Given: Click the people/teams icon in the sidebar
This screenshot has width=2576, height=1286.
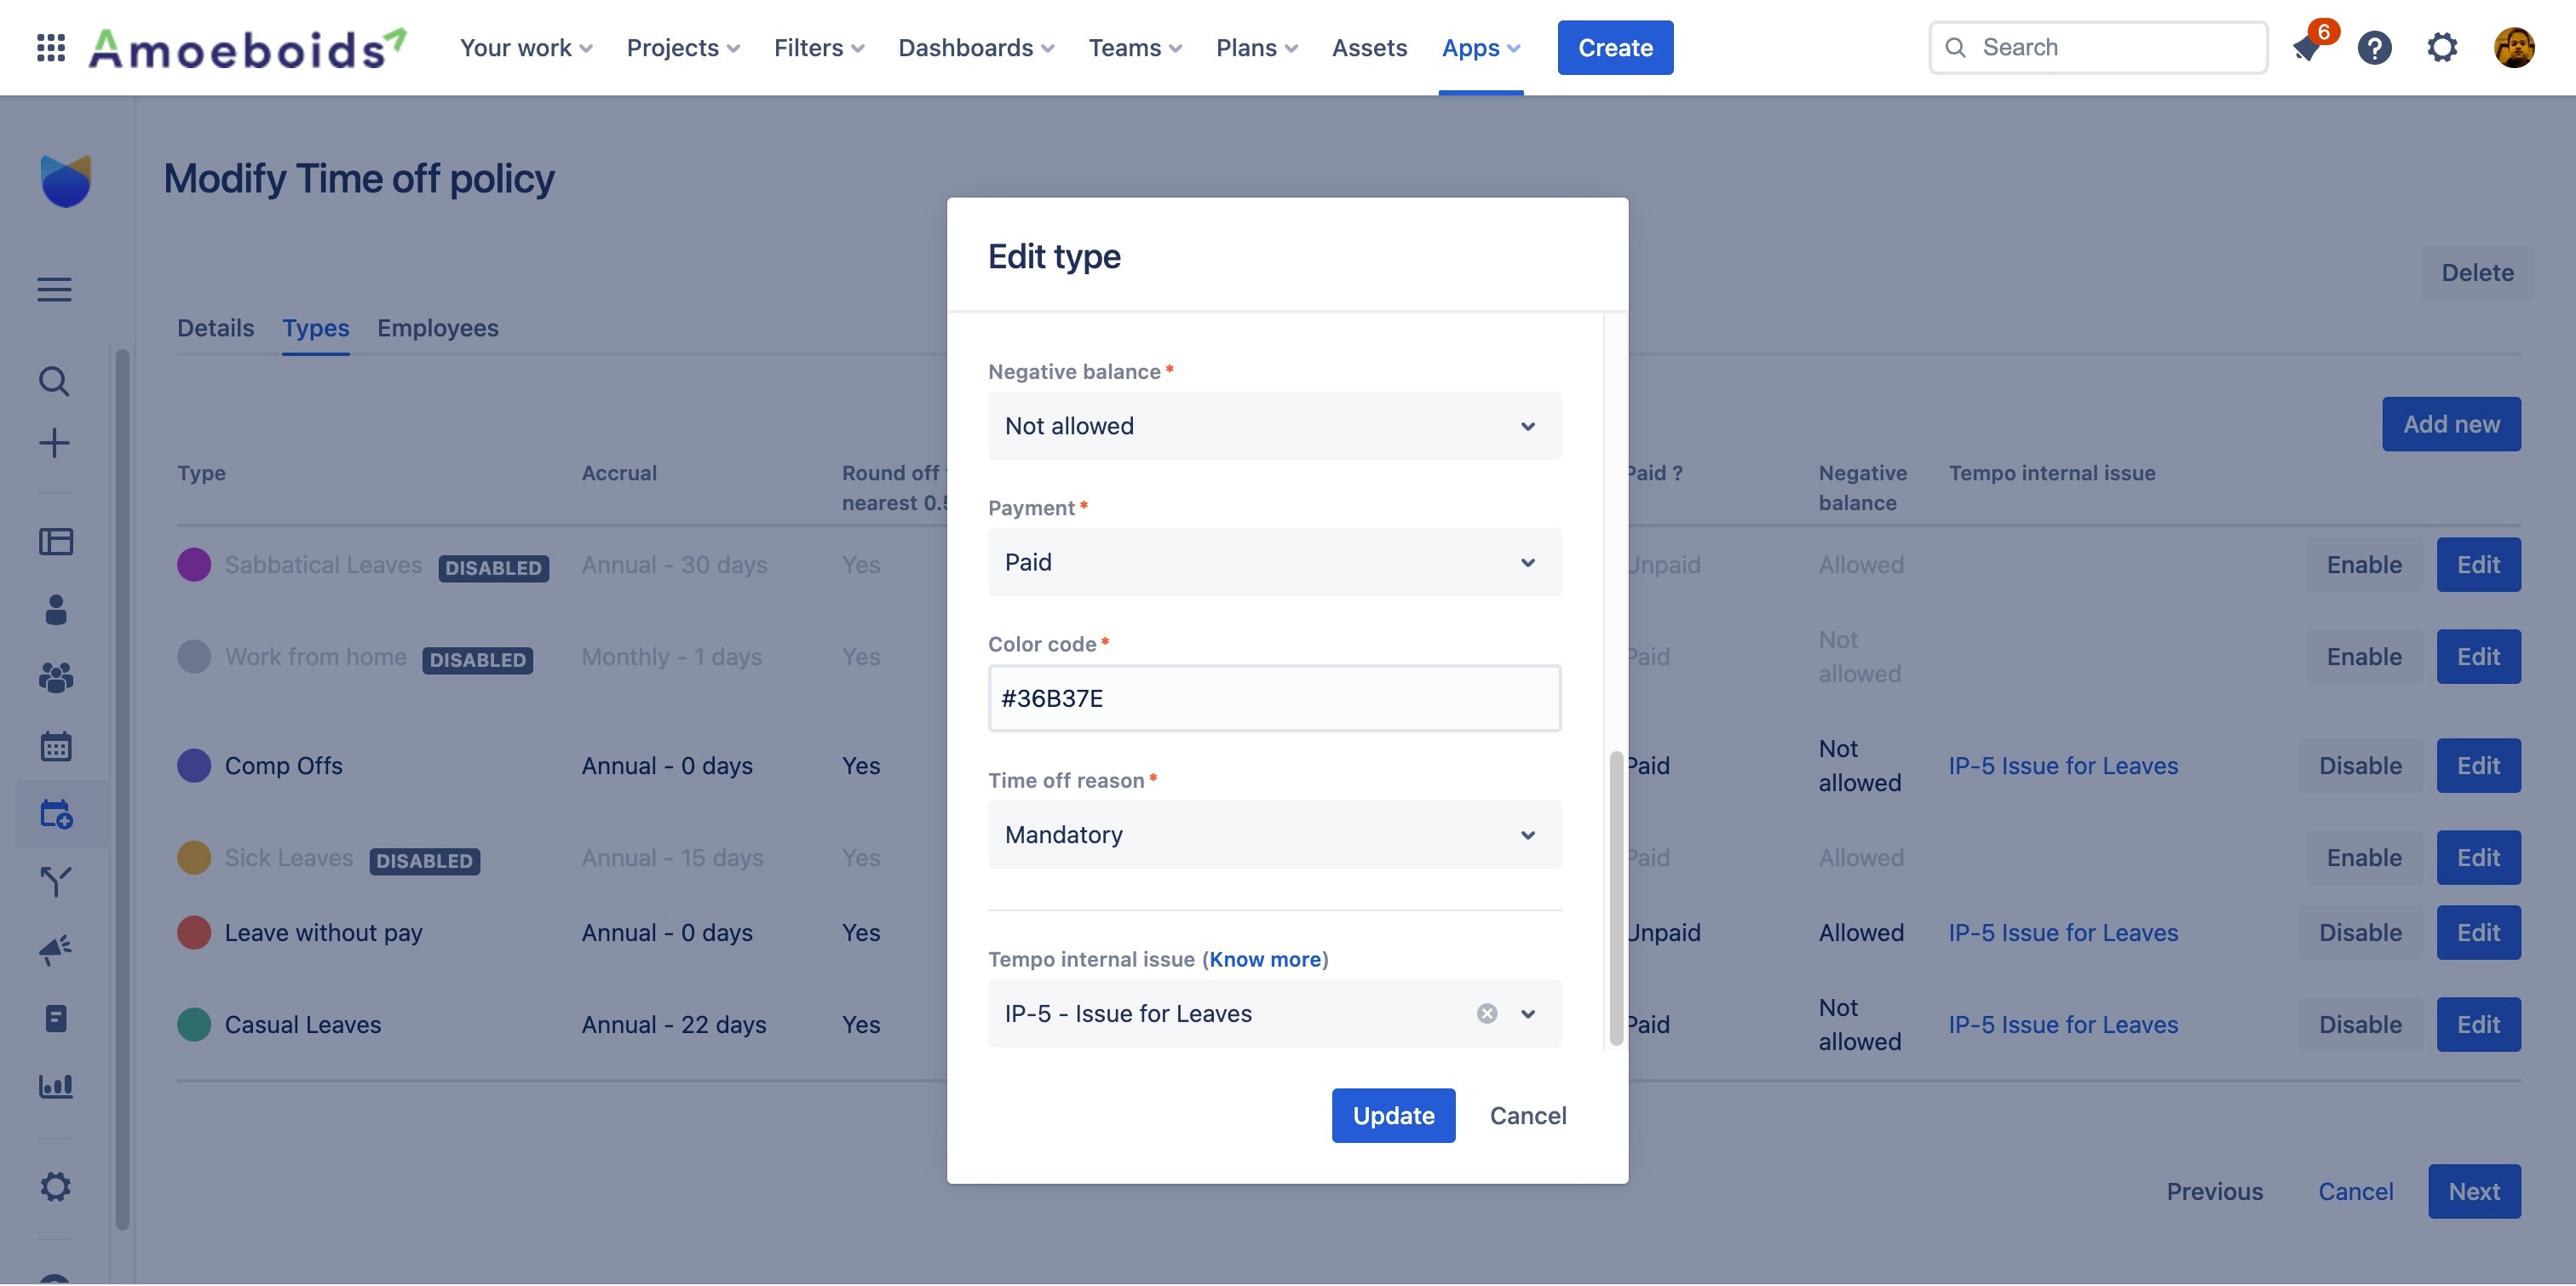Looking at the screenshot, I should coord(55,678).
